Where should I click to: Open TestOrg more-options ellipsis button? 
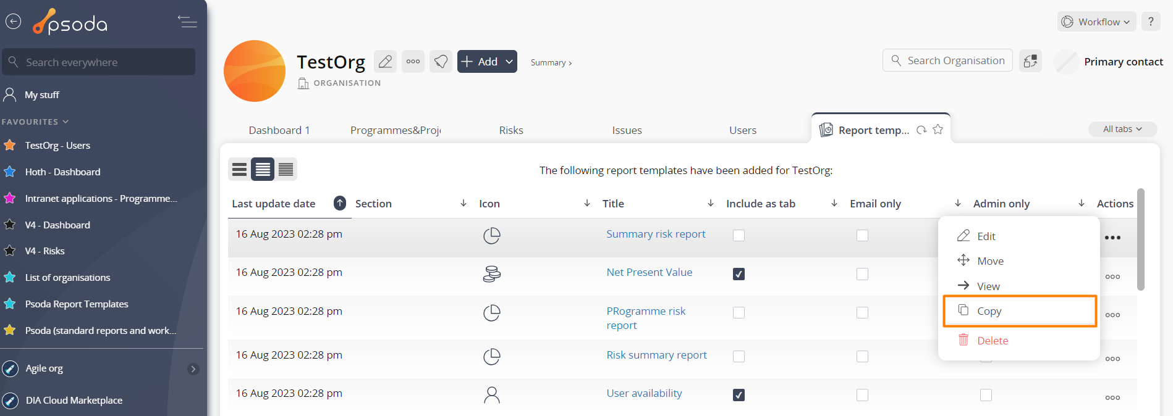(413, 62)
